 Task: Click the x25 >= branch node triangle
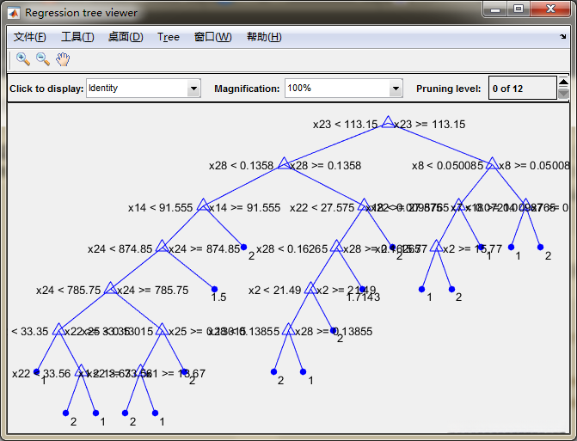pyautogui.click(x=162, y=329)
